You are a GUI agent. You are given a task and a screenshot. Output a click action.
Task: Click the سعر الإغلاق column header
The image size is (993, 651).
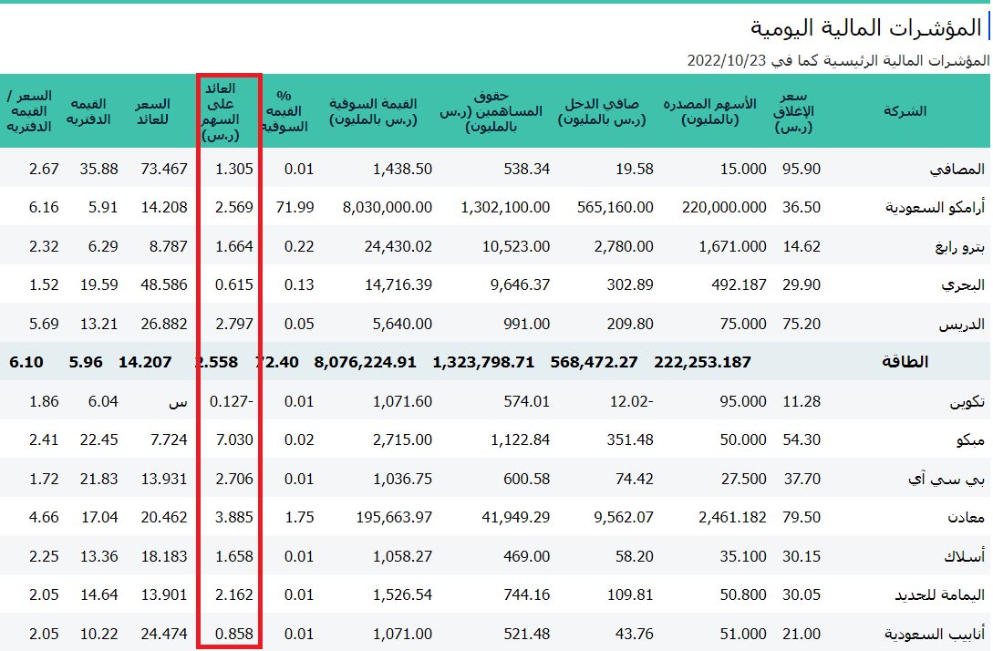pyautogui.click(x=793, y=111)
